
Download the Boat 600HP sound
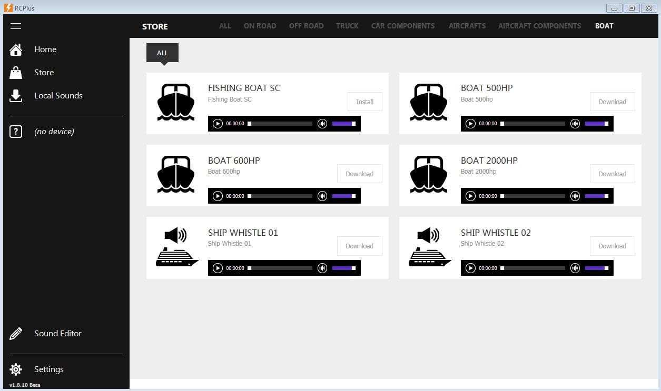coord(359,174)
